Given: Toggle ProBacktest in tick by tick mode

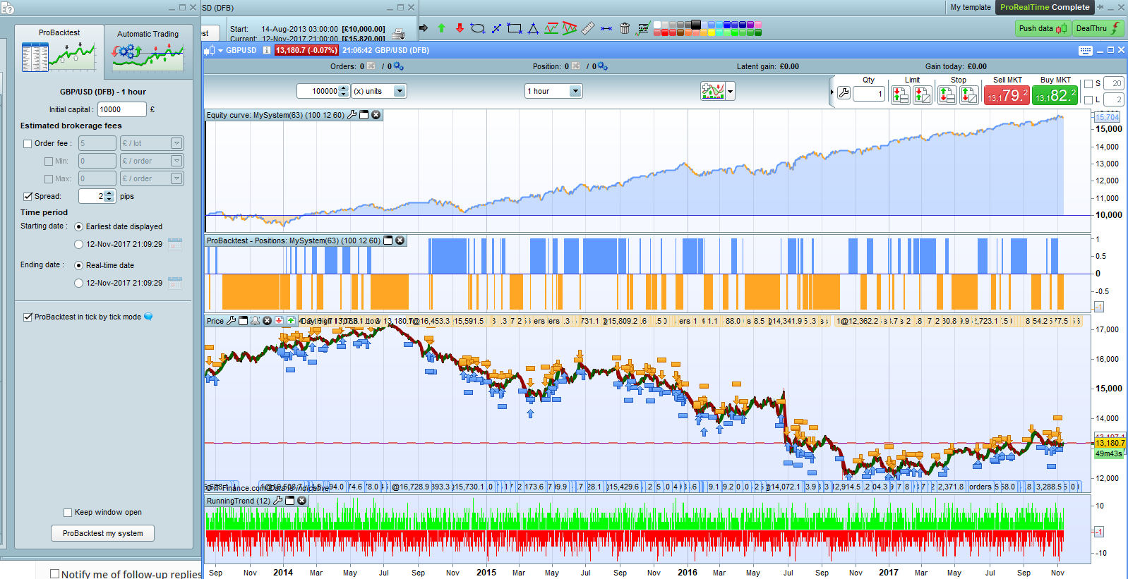Looking at the screenshot, I should [x=28, y=317].
